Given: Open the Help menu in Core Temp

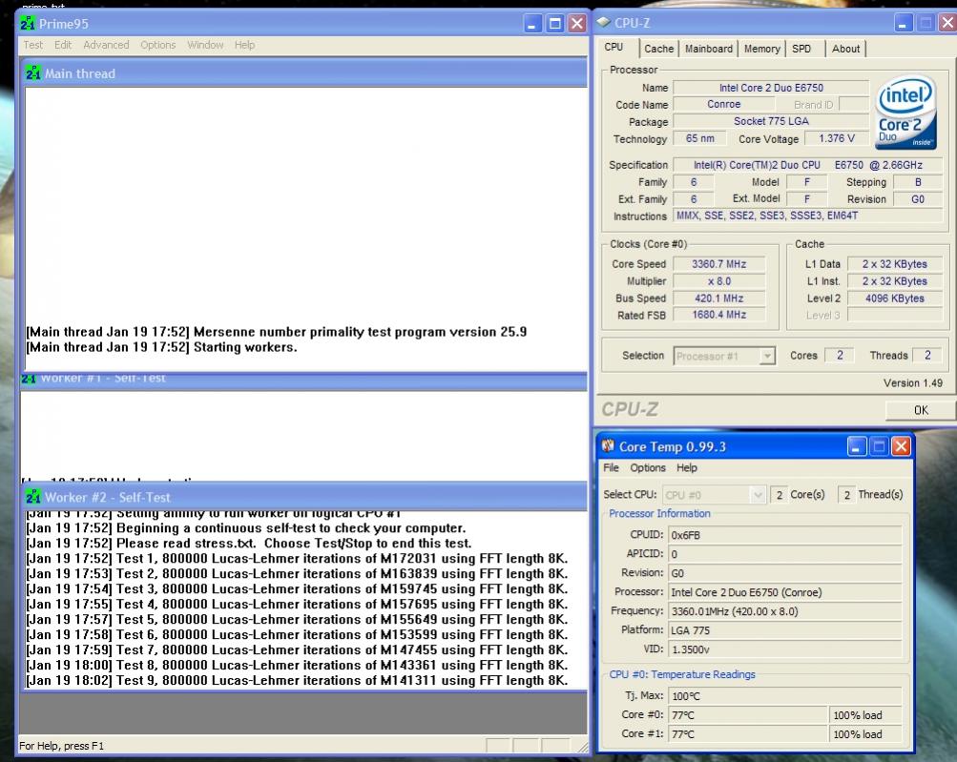Looking at the screenshot, I should (687, 467).
